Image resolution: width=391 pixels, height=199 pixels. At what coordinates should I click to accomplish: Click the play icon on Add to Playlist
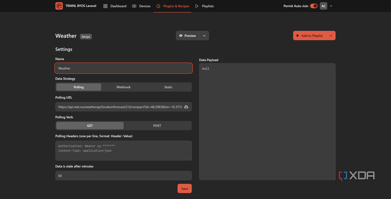(298, 36)
